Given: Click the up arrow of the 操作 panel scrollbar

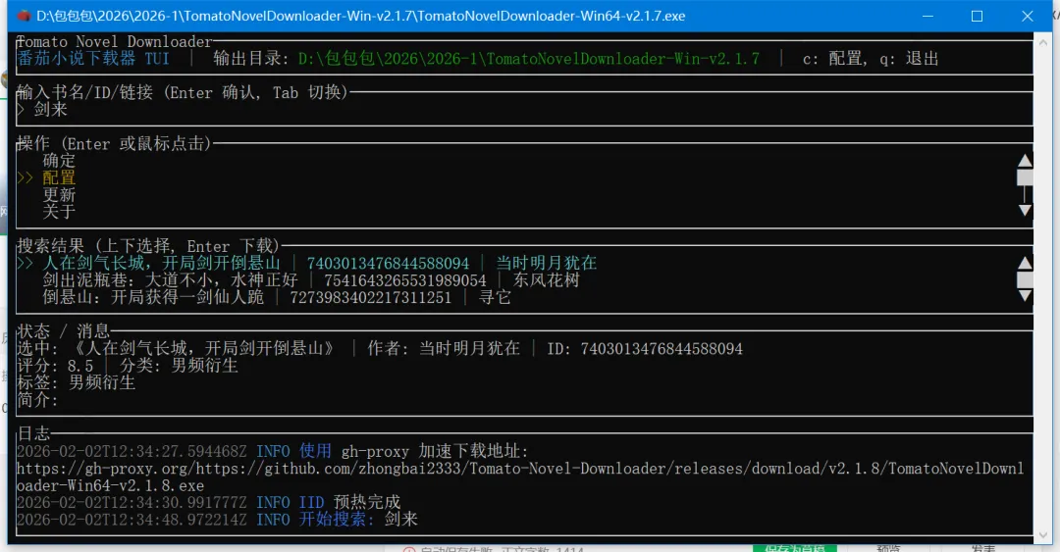Looking at the screenshot, I should [x=1025, y=160].
